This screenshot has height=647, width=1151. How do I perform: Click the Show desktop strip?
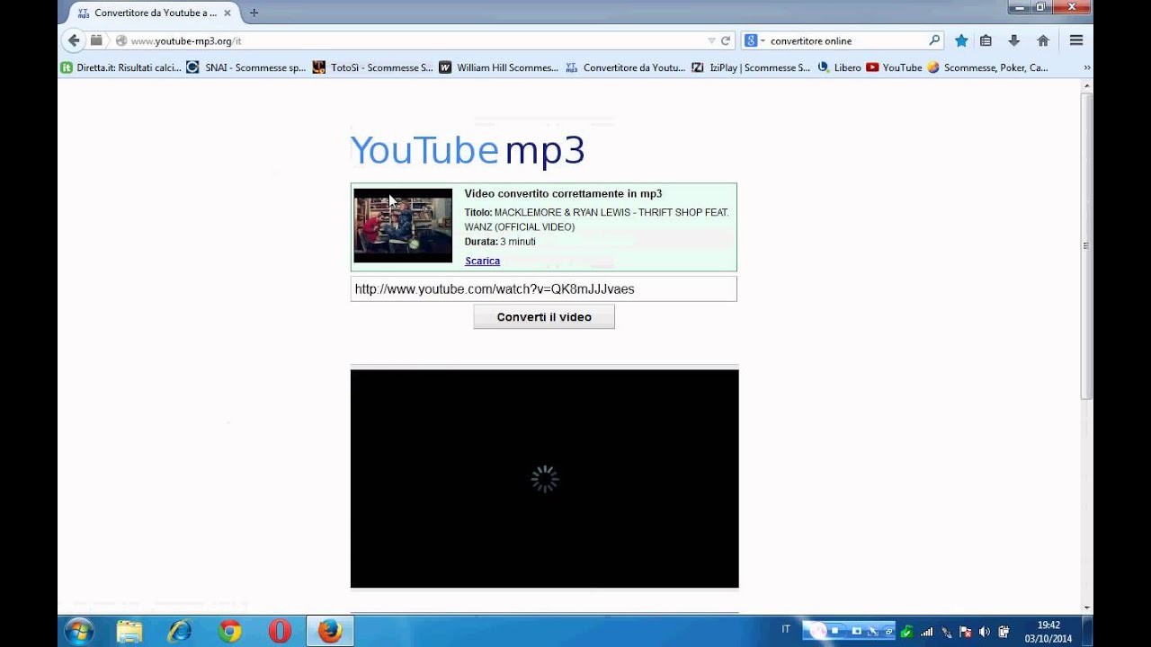coord(1087,632)
